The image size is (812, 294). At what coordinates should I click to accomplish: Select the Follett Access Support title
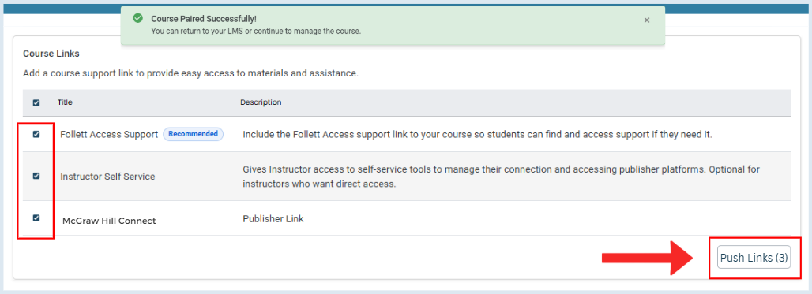(109, 134)
